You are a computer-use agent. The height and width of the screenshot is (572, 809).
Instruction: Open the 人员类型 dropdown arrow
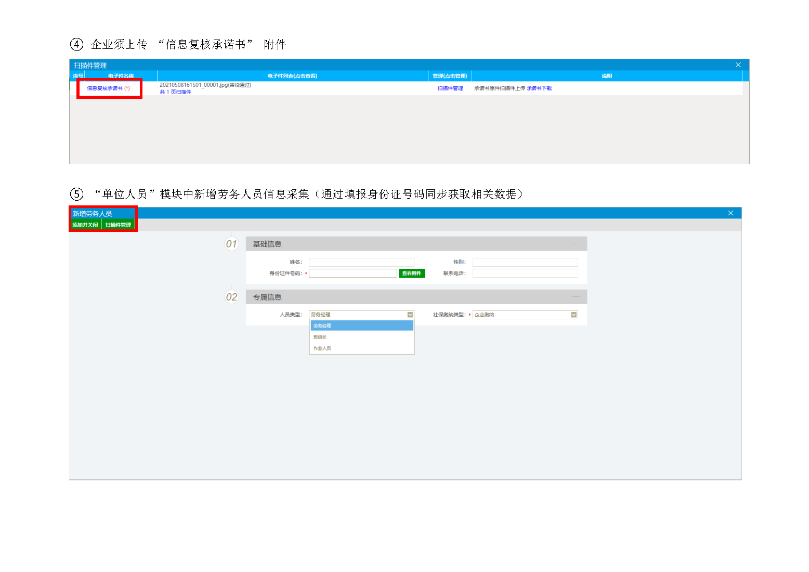coord(410,315)
